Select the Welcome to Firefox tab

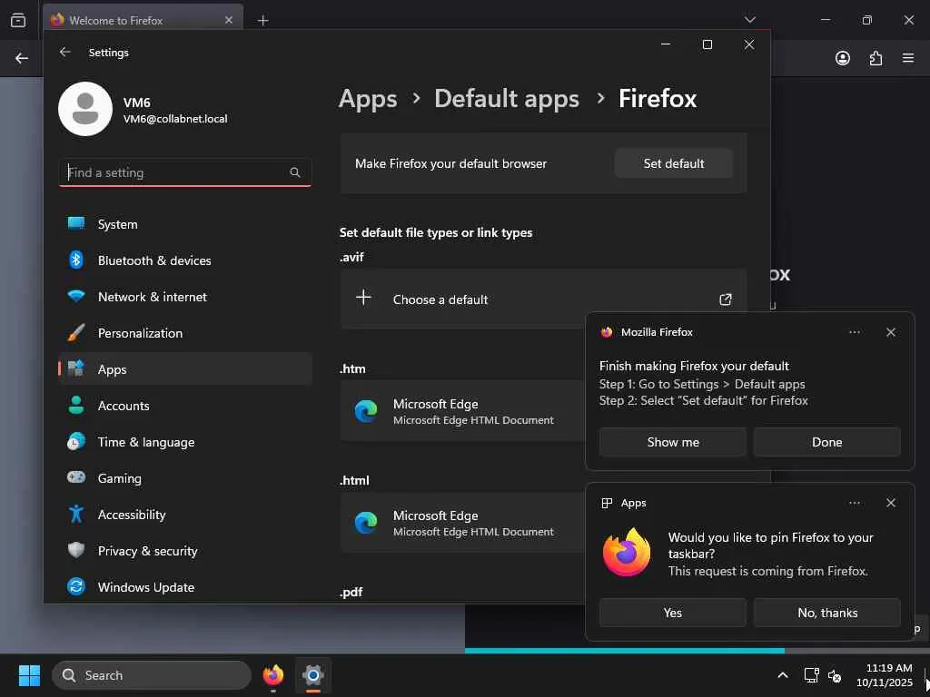click(143, 20)
